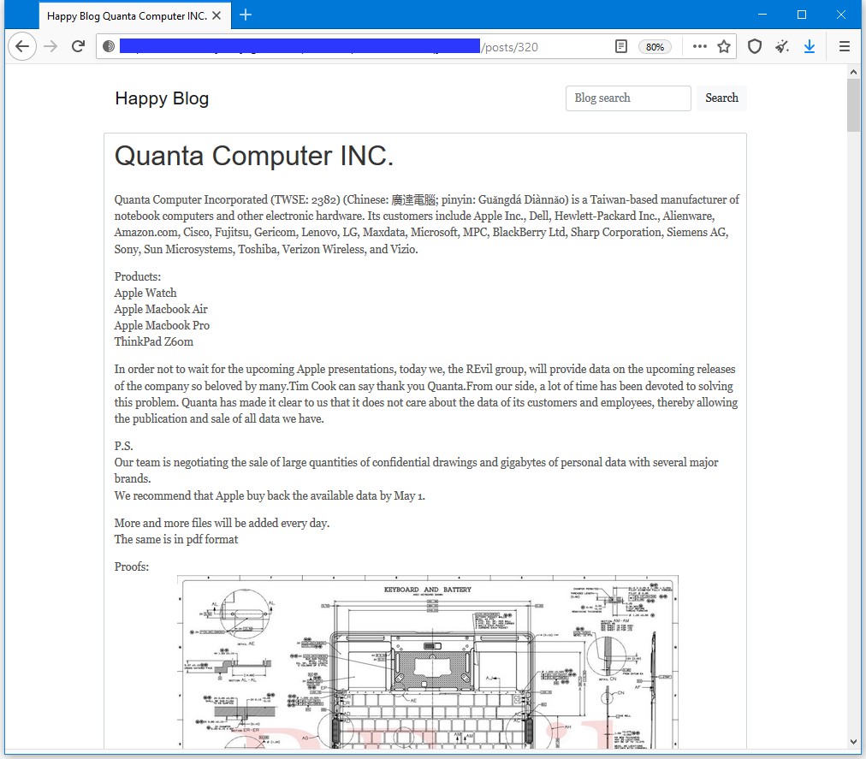This screenshot has width=866, height=759.
Task: Open a new tab with plus button
Action: tap(246, 15)
